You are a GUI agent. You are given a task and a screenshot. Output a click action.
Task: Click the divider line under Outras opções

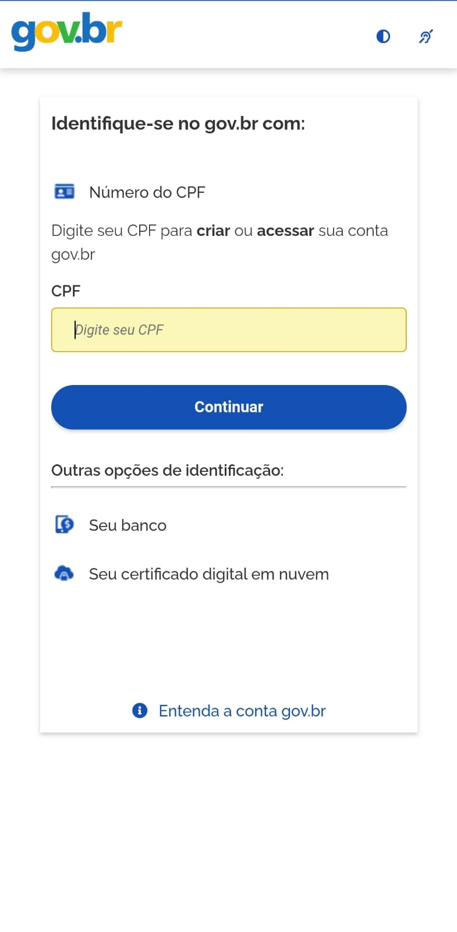coord(229,487)
